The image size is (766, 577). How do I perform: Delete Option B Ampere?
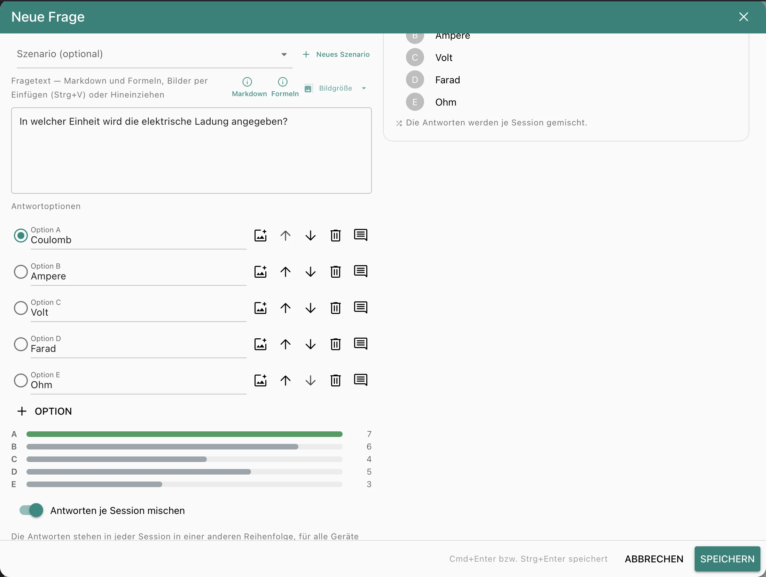pyautogui.click(x=336, y=272)
